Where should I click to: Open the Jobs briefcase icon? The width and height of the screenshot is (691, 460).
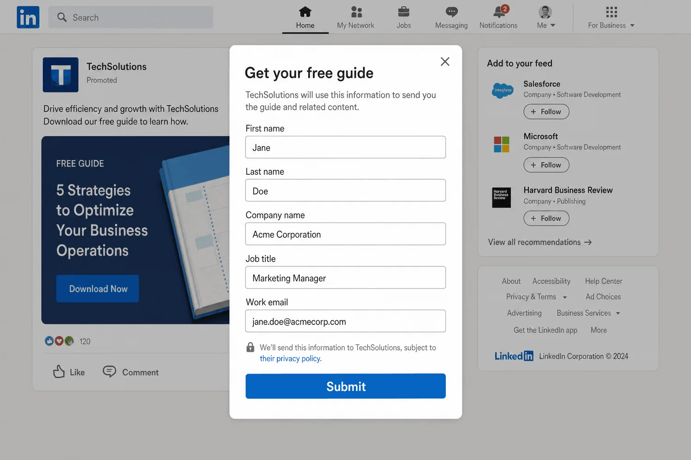coord(404,11)
